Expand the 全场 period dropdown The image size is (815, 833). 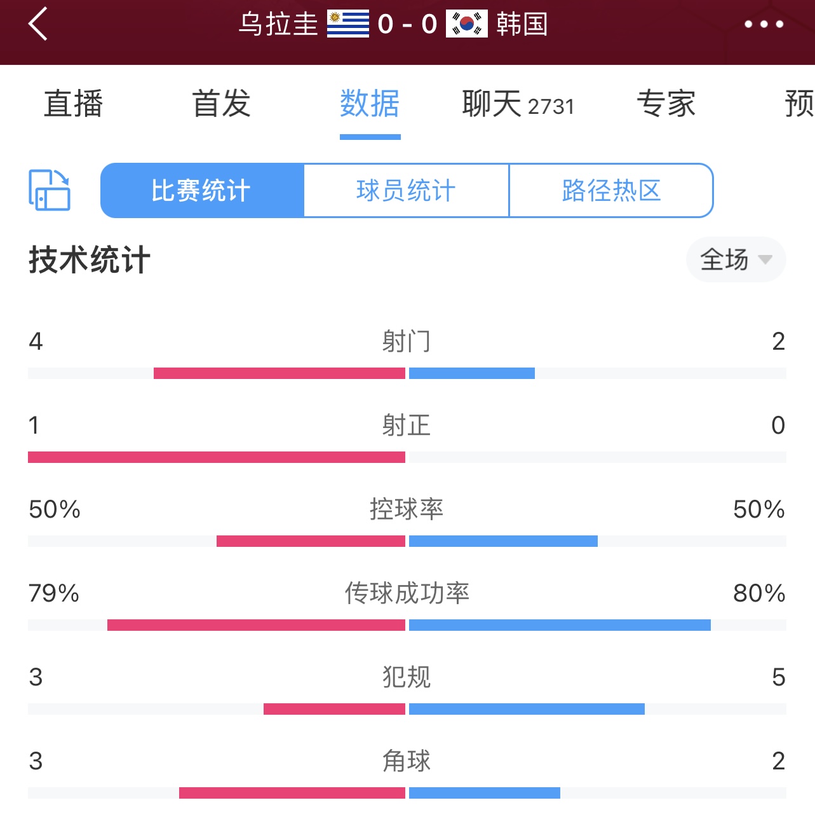(736, 259)
